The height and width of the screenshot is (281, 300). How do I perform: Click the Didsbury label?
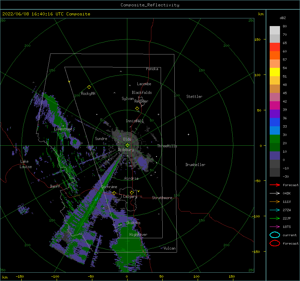[x=126, y=150]
